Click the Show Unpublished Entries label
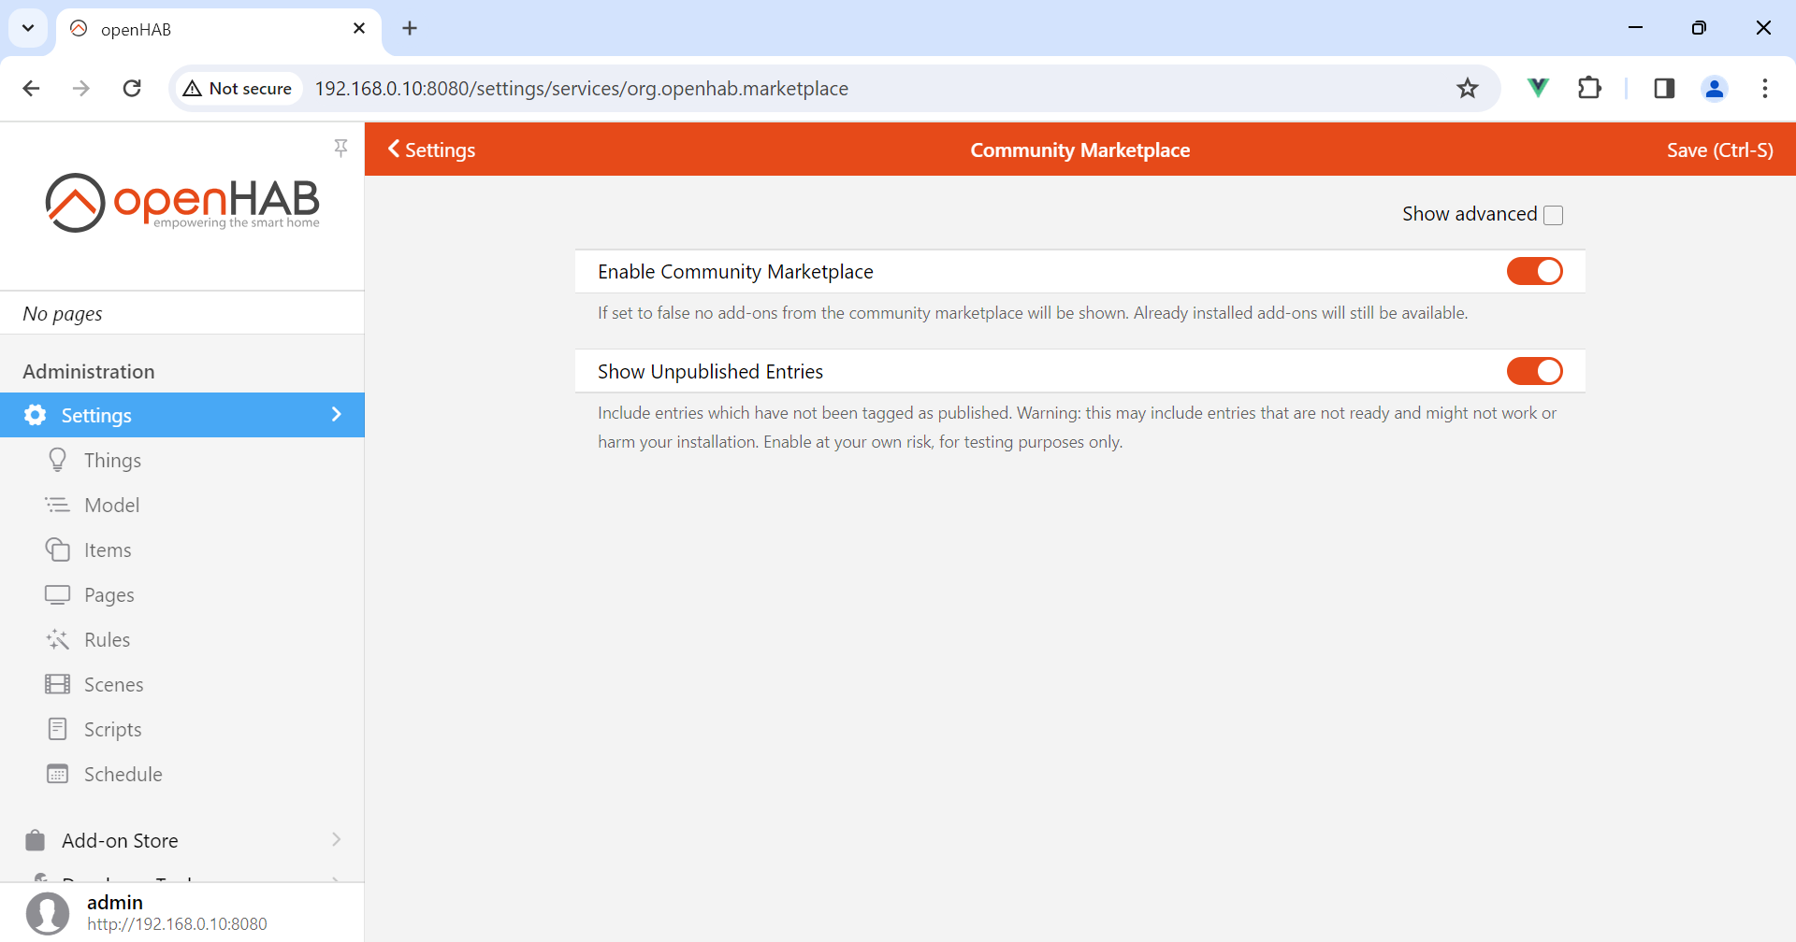The height and width of the screenshot is (942, 1796). tap(710, 372)
